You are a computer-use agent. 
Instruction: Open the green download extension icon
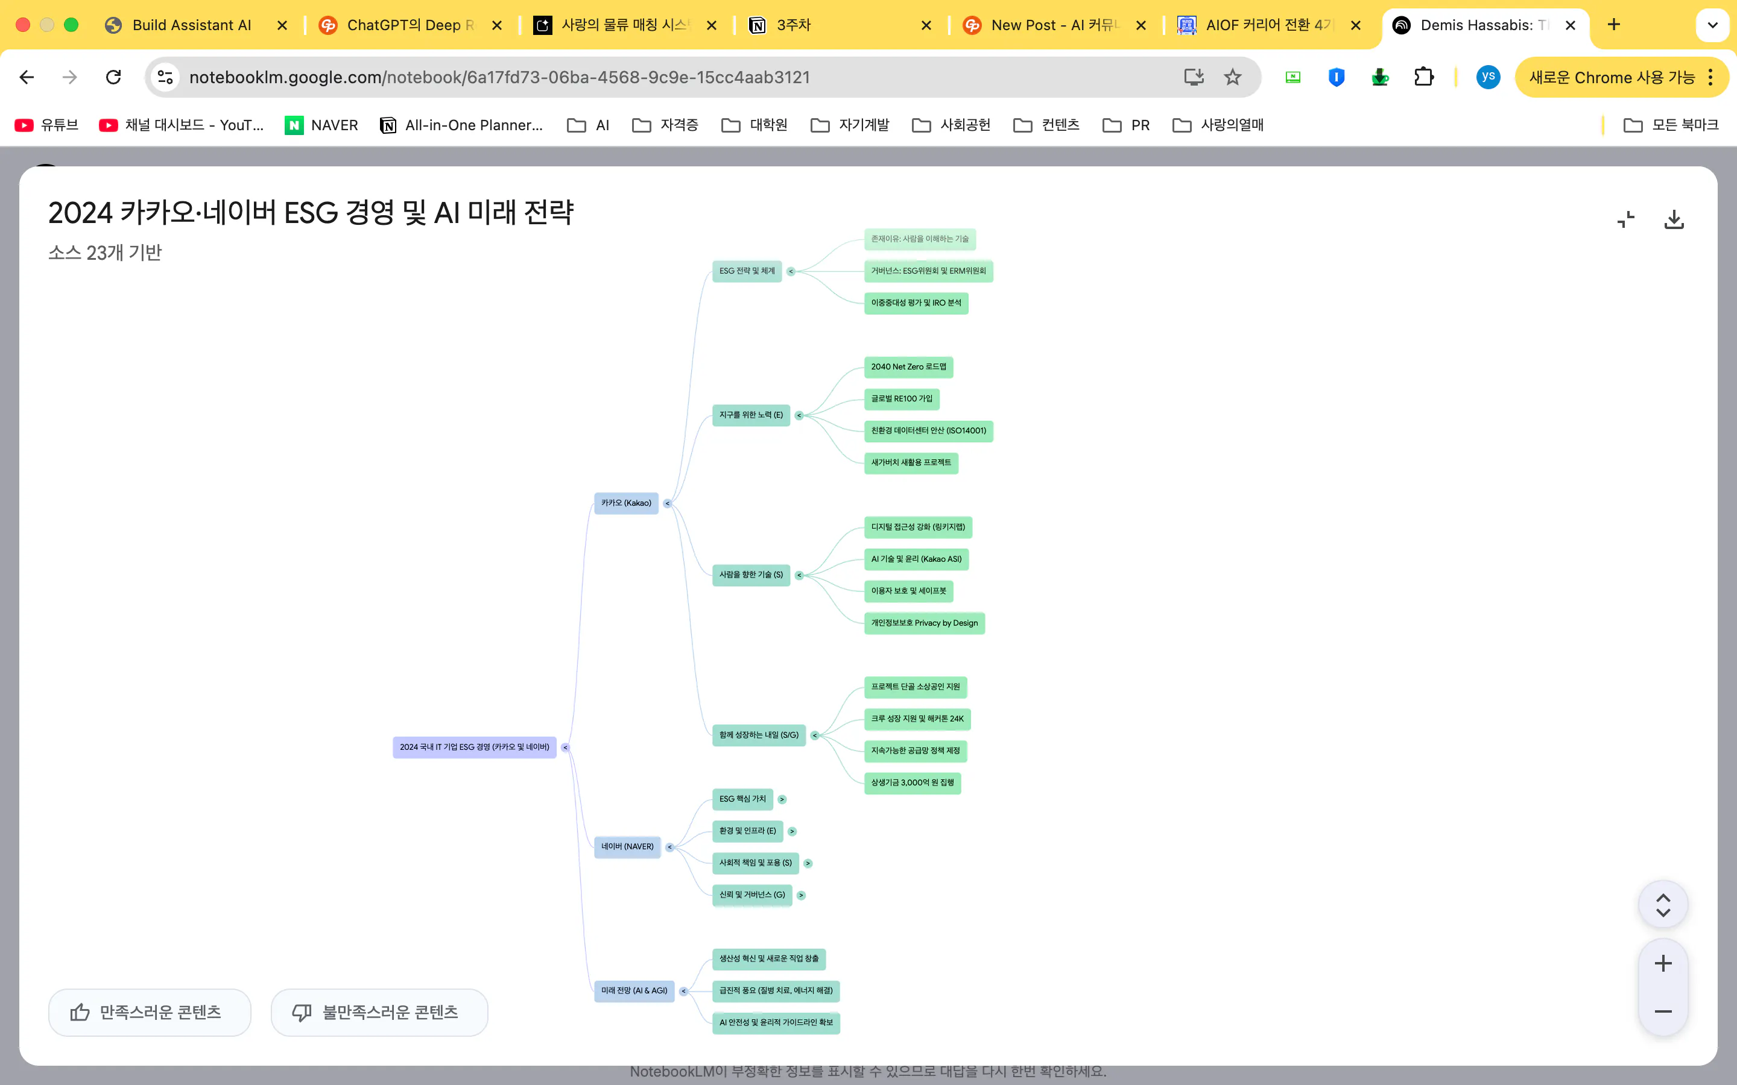[1379, 77]
